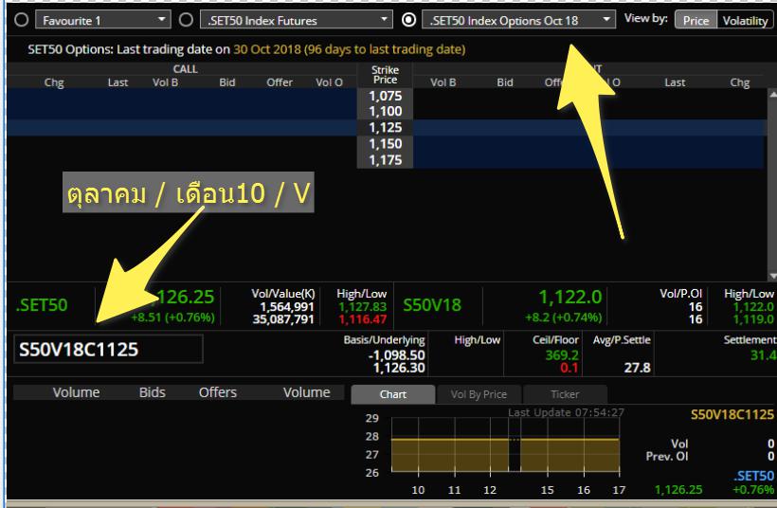The width and height of the screenshot is (777, 508).
Task: Open the Favourite 1 dropdown
Action: click(103, 20)
